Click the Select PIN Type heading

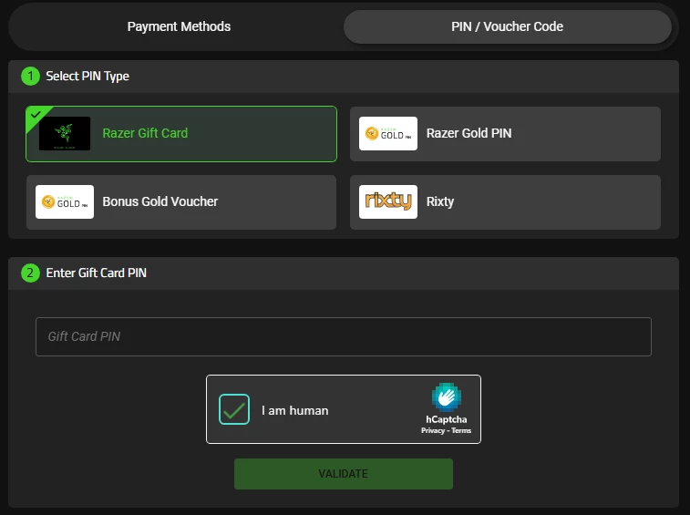point(88,77)
